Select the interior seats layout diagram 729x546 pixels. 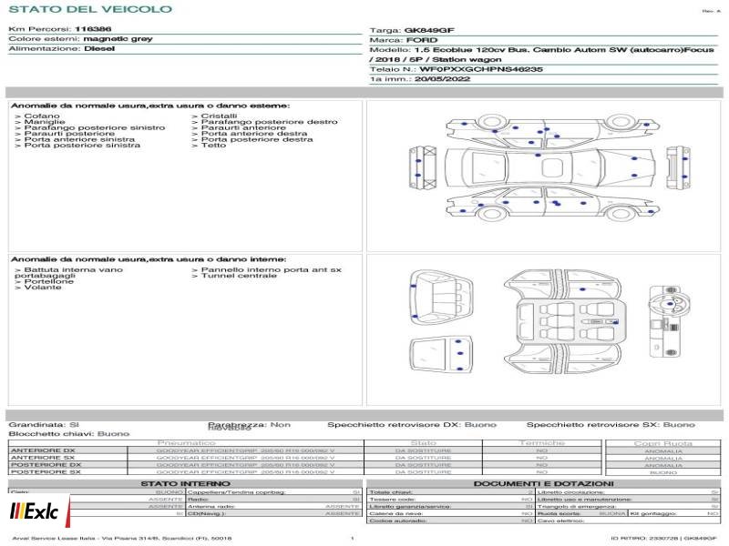pos(563,323)
